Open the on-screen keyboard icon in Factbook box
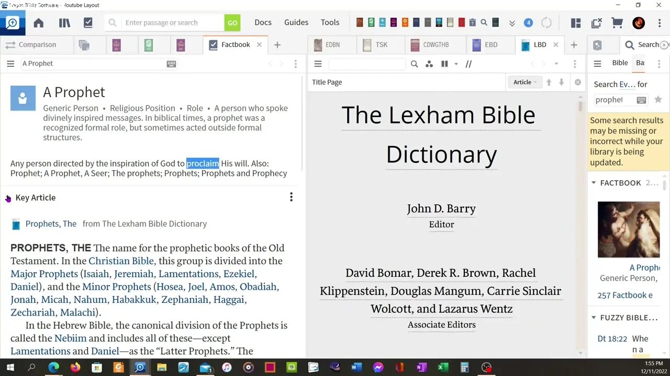This screenshot has height=376, width=670. click(x=171, y=64)
